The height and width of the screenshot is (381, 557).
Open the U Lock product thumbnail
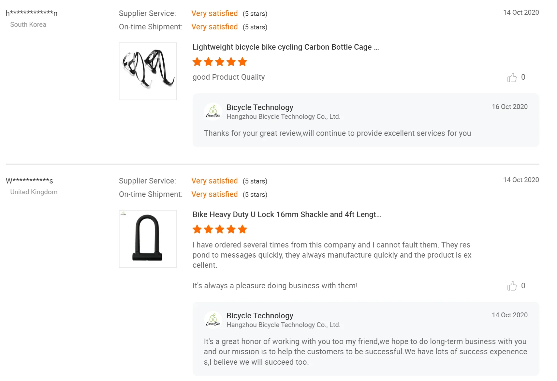(x=148, y=239)
